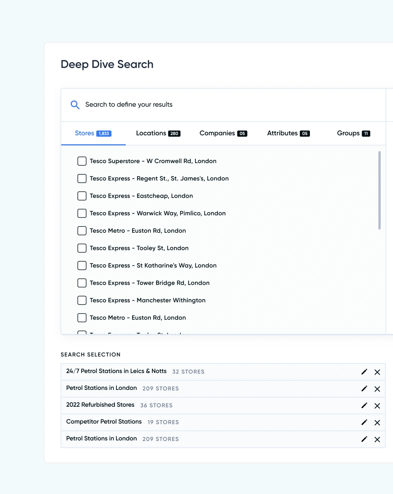Check Tesco Express Tooley St checkbox
Image resolution: width=393 pixels, height=494 pixels.
(82, 248)
